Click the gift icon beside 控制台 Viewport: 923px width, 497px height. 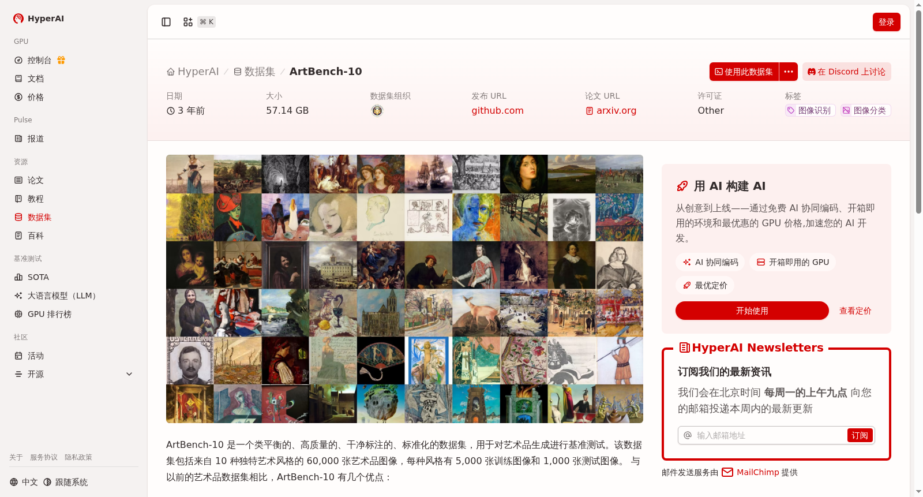pos(61,60)
